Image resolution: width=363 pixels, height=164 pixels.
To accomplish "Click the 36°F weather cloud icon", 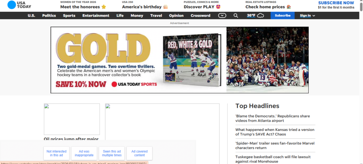I will [x=260, y=16].
